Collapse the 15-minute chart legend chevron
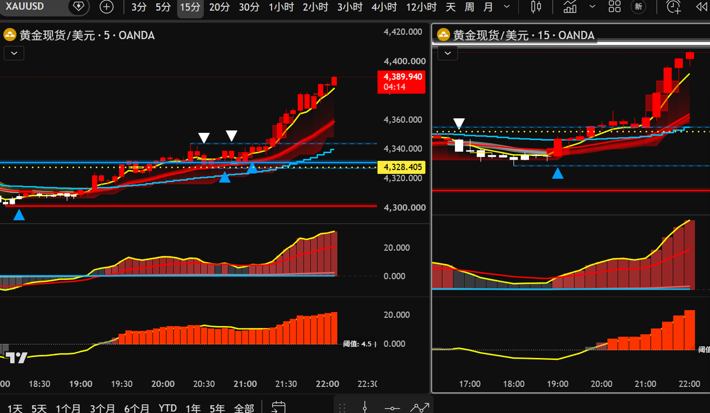The height and width of the screenshot is (413, 710). (x=448, y=53)
